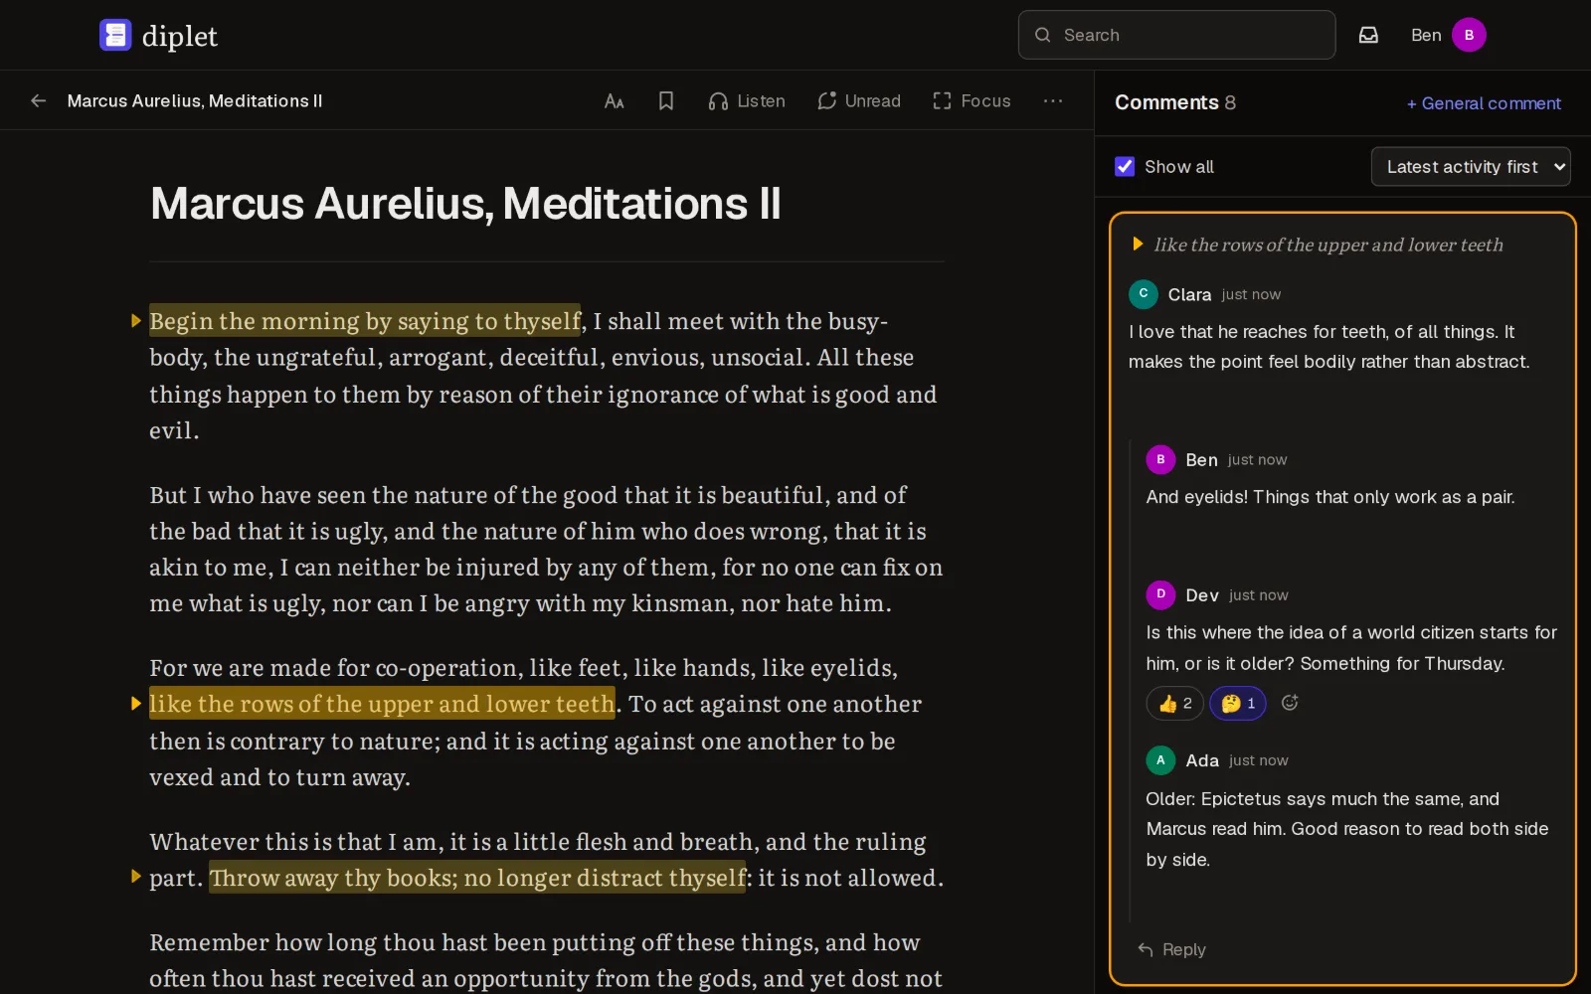
Task: Click Ada's name in the comment thread
Action: click(x=1202, y=760)
